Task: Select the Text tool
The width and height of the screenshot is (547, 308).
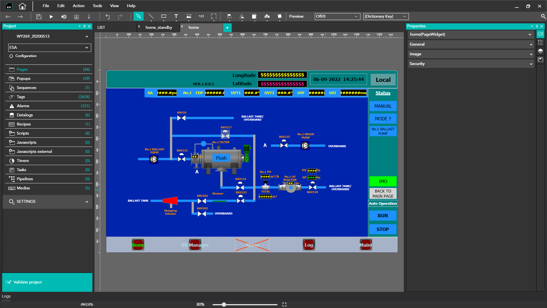Action: click(176, 17)
